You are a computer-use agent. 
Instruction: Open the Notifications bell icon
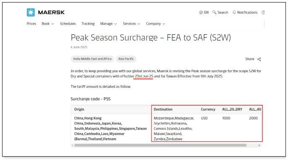pyautogui.click(x=234, y=12)
